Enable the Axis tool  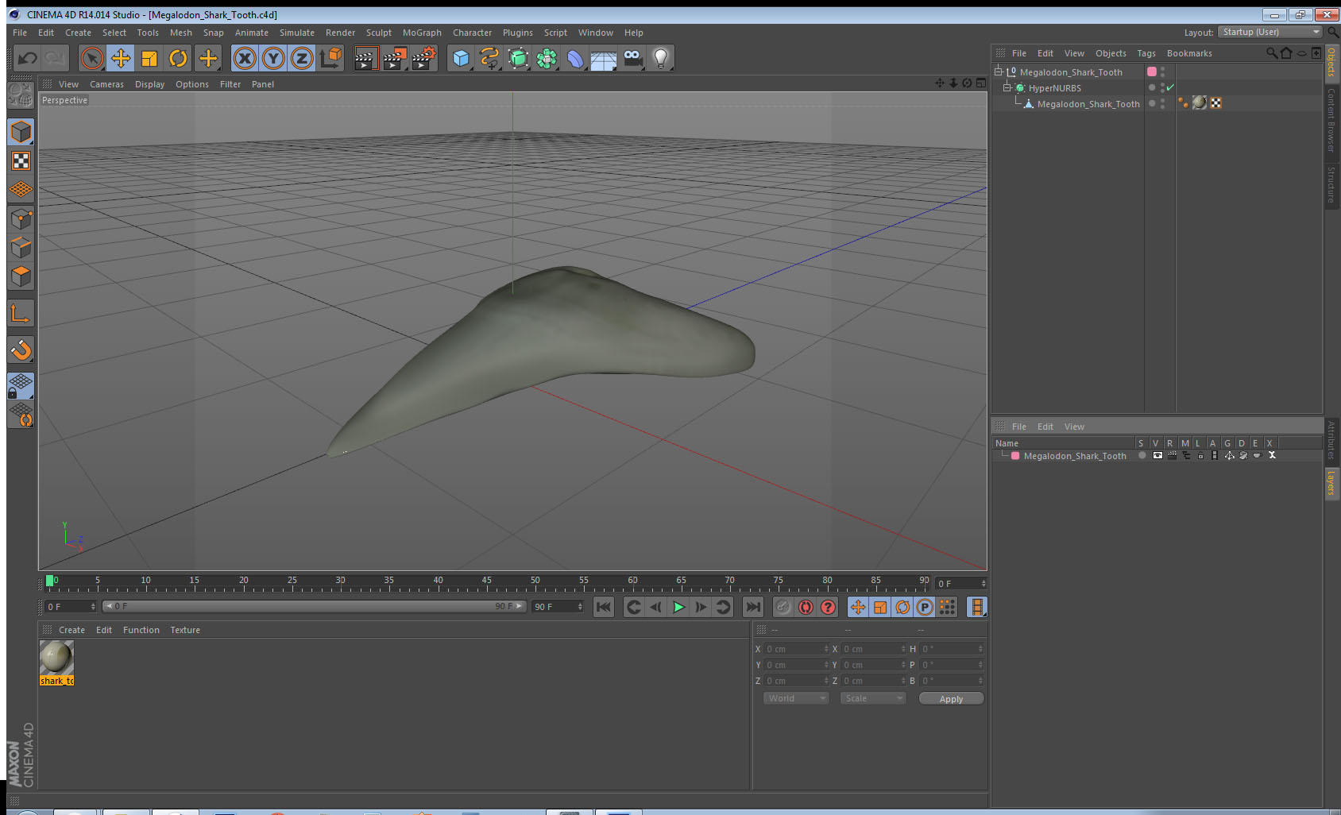pos(21,314)
